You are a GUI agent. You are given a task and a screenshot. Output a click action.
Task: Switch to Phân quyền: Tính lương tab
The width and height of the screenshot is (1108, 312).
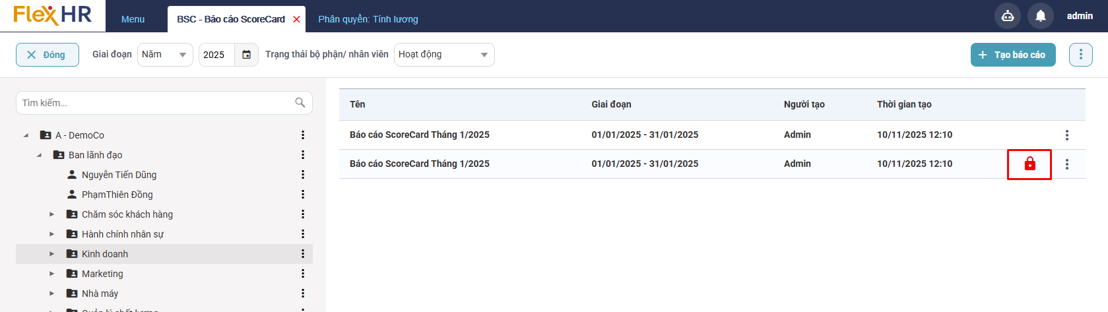pyautogui.click(x=368, y=19)
